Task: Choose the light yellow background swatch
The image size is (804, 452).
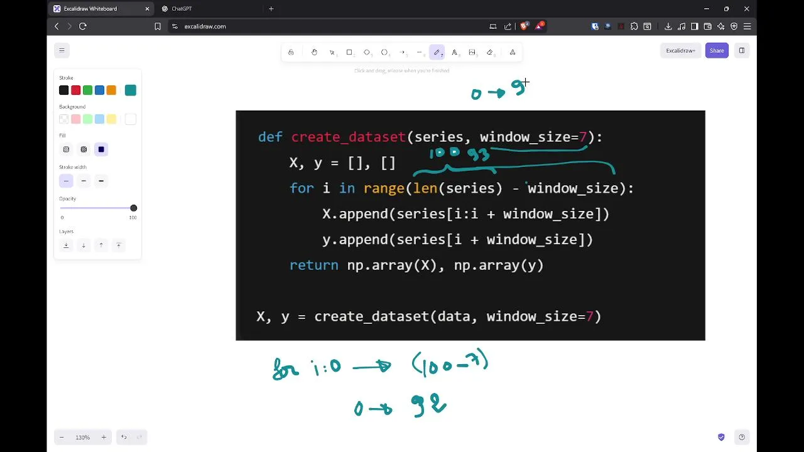Action: point(111,119)
